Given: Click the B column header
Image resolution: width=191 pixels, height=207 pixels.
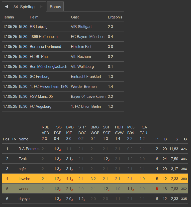Looking at the screenshot, I should (165, 139).
